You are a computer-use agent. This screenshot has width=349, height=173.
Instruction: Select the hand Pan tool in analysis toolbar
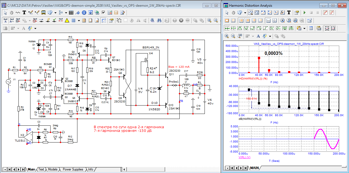point(233,13)
